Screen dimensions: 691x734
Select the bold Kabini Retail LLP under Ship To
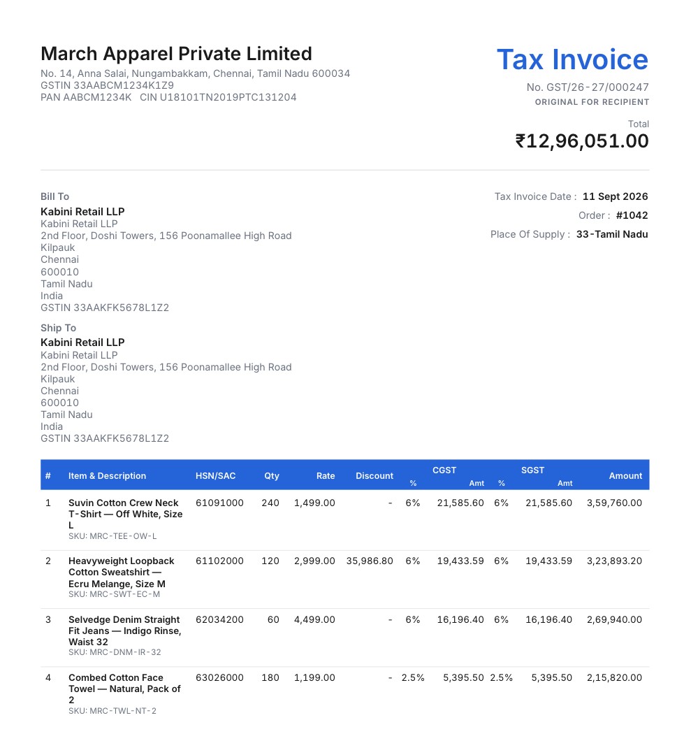tap(82, 343)
